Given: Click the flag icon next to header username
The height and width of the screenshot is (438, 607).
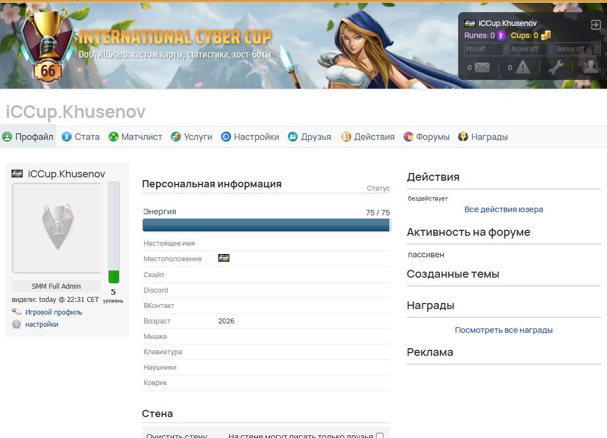Looking at the screenshot, I should click(x=470, y=23).
